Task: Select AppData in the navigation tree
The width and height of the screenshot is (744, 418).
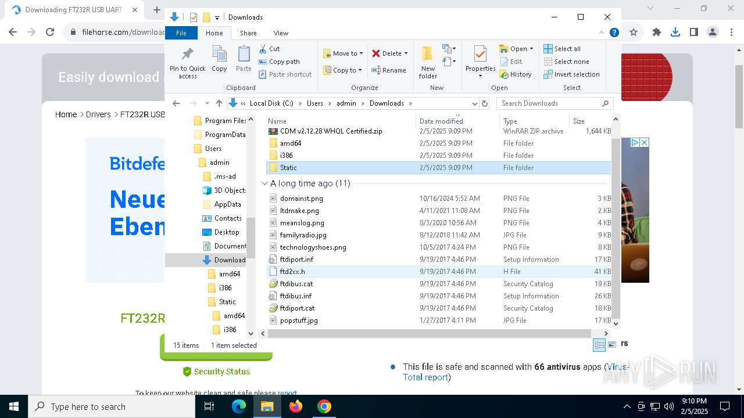Action: point(222,204)
